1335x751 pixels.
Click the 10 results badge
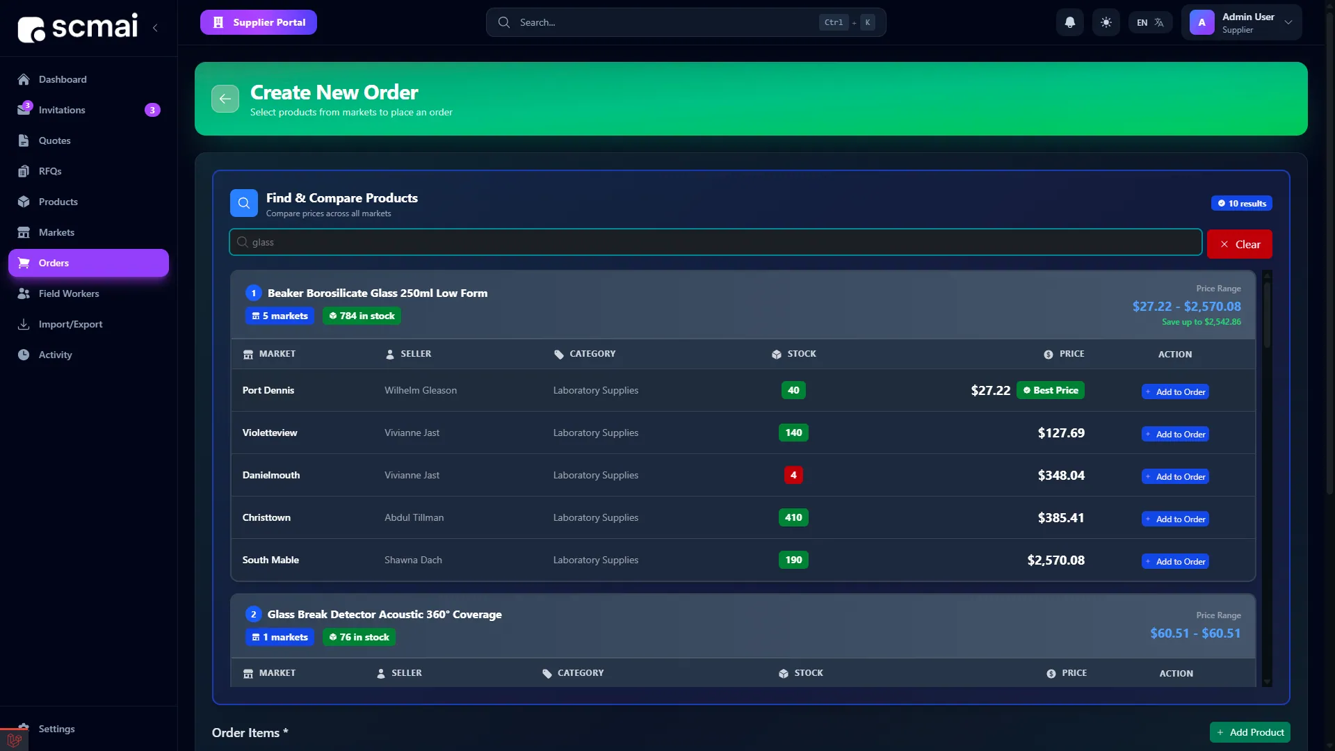coord(1242,203)
